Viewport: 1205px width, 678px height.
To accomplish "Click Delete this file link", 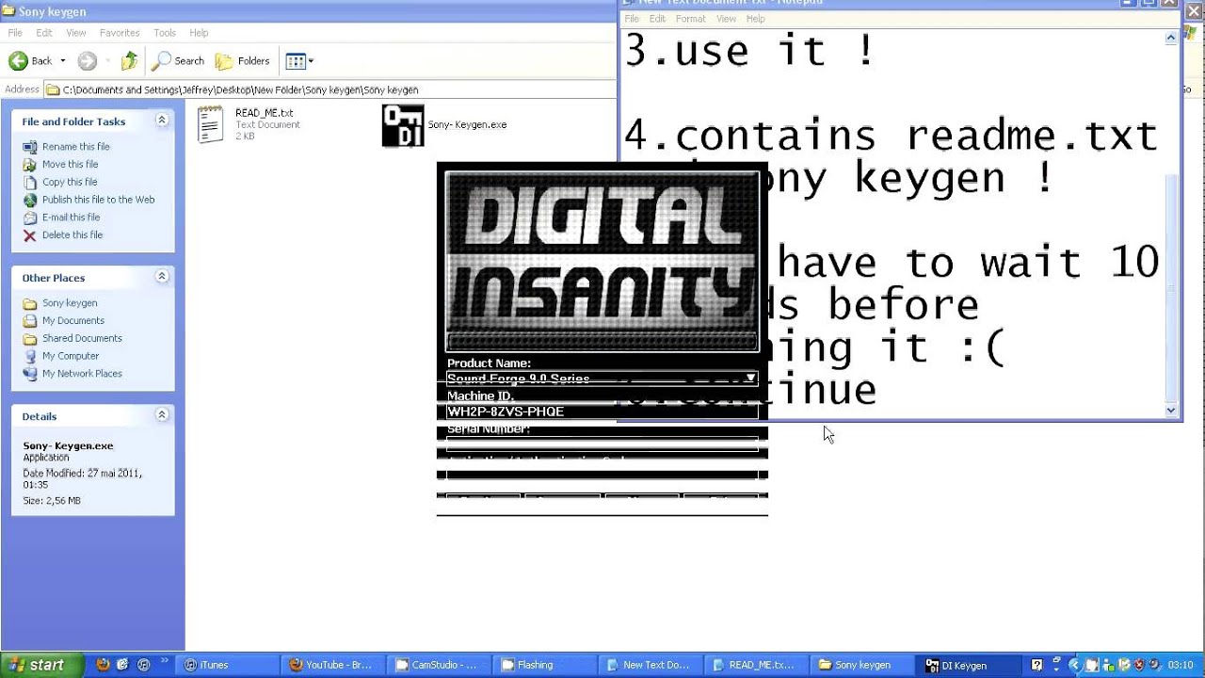I will (x=72, y=235).
